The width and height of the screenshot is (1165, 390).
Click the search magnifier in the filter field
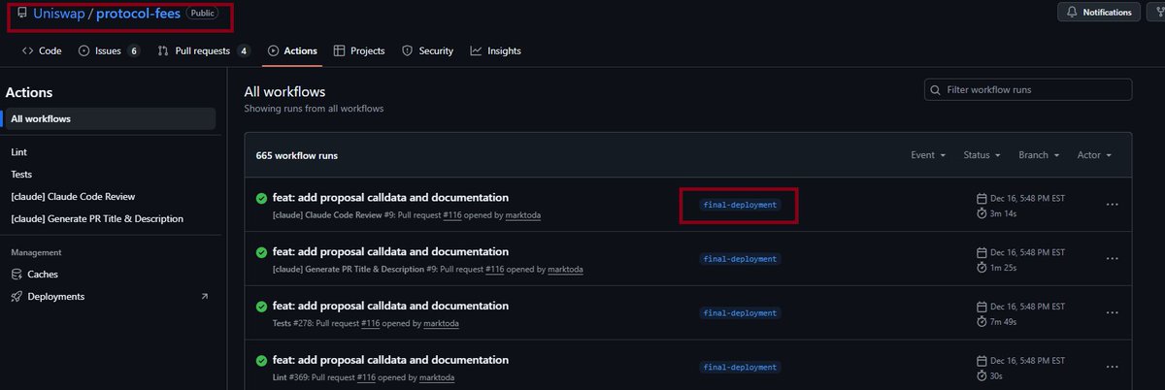936,89
